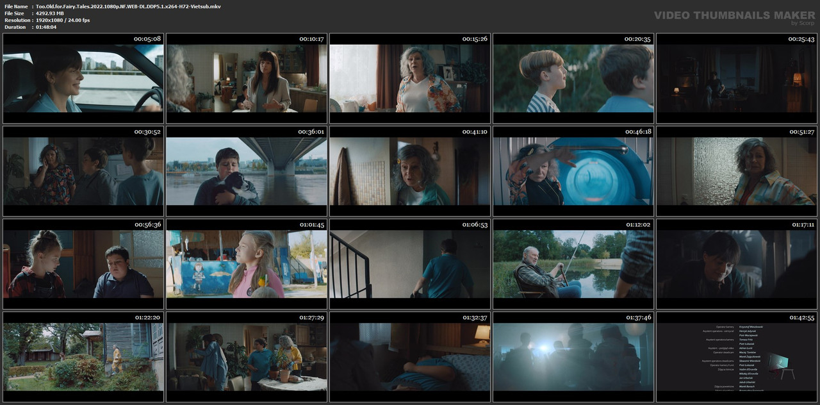Select the thumbnail at 00:05:08
This screenshot has height=405, width=820.
tap(83, 78)
